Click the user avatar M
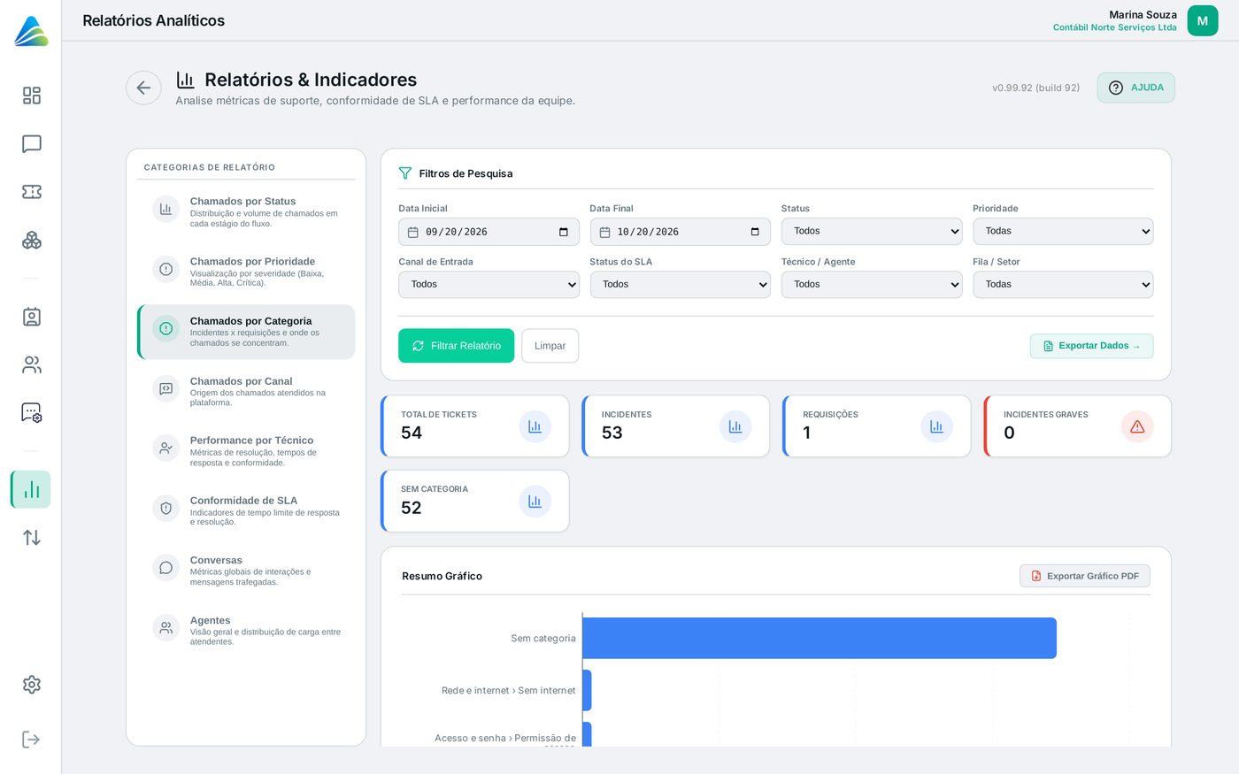The height and width of the screenshot is (774, 1239). point(1203,21)
